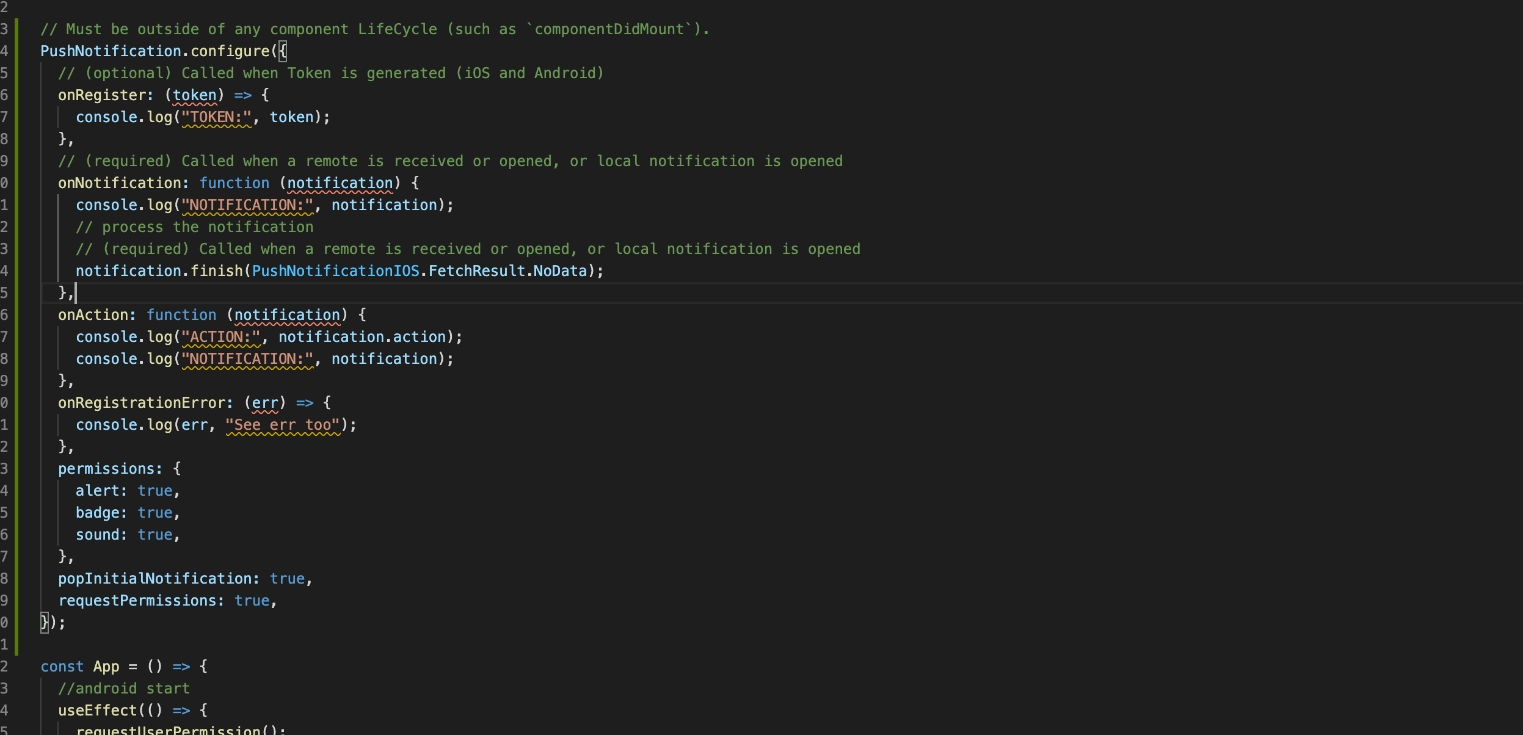Click the //android start comment text

pos(123,688)
